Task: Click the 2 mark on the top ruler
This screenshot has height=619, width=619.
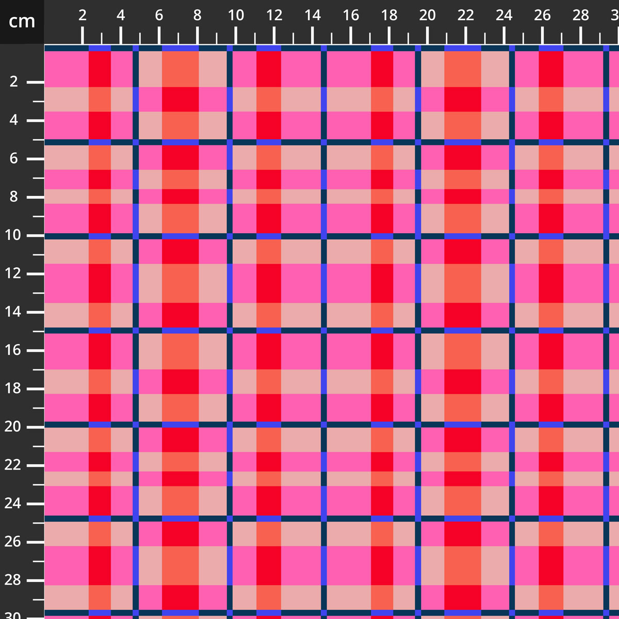Action: click(x=83, y=15)
